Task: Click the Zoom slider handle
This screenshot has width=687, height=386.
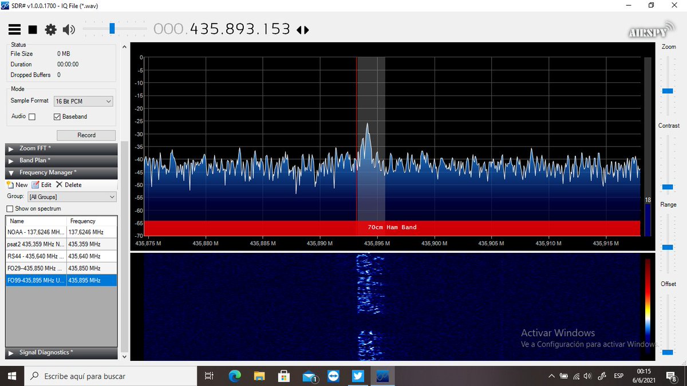Action: click(x=668, y=91)
